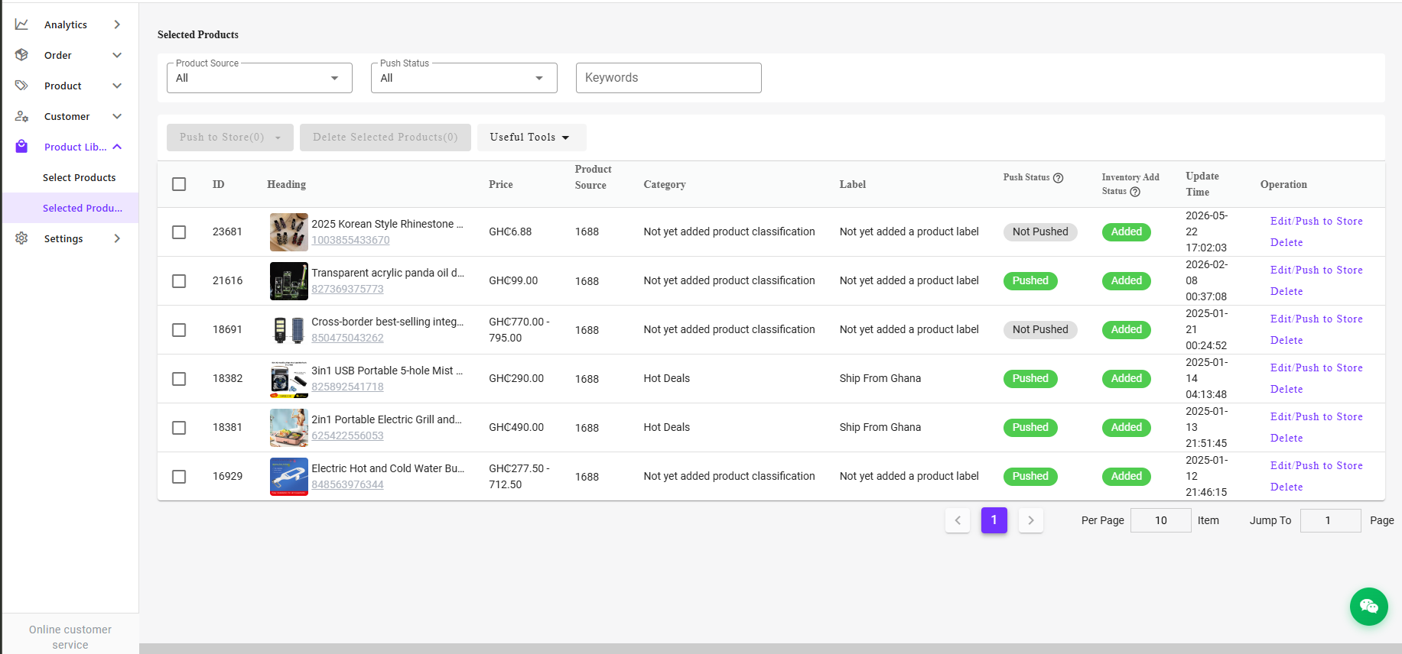The width and height of the screenshot is (1402, 654).
Task: Open the Useful Tools dropdown
Action: tap(532, 138)
